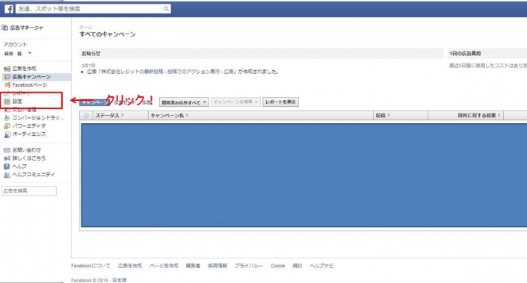Open 設定 via its sidebar icon

coord(7,102)
